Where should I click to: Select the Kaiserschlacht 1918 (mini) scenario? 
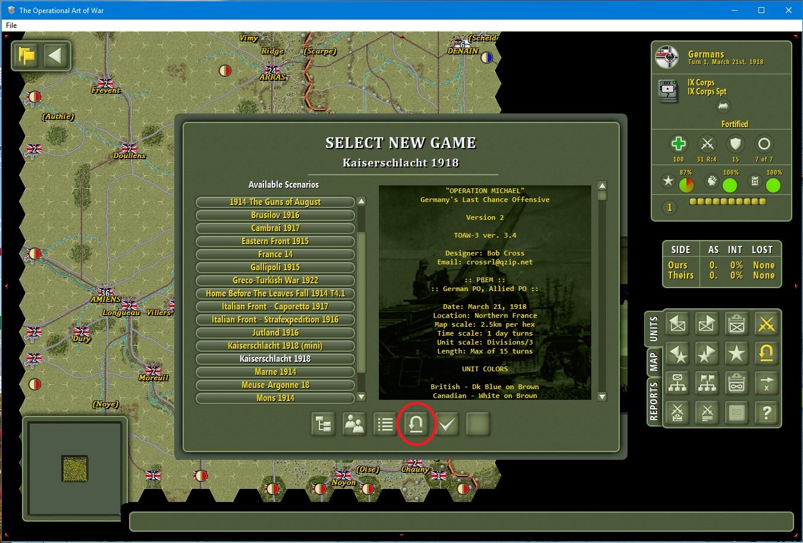[275, 346]
